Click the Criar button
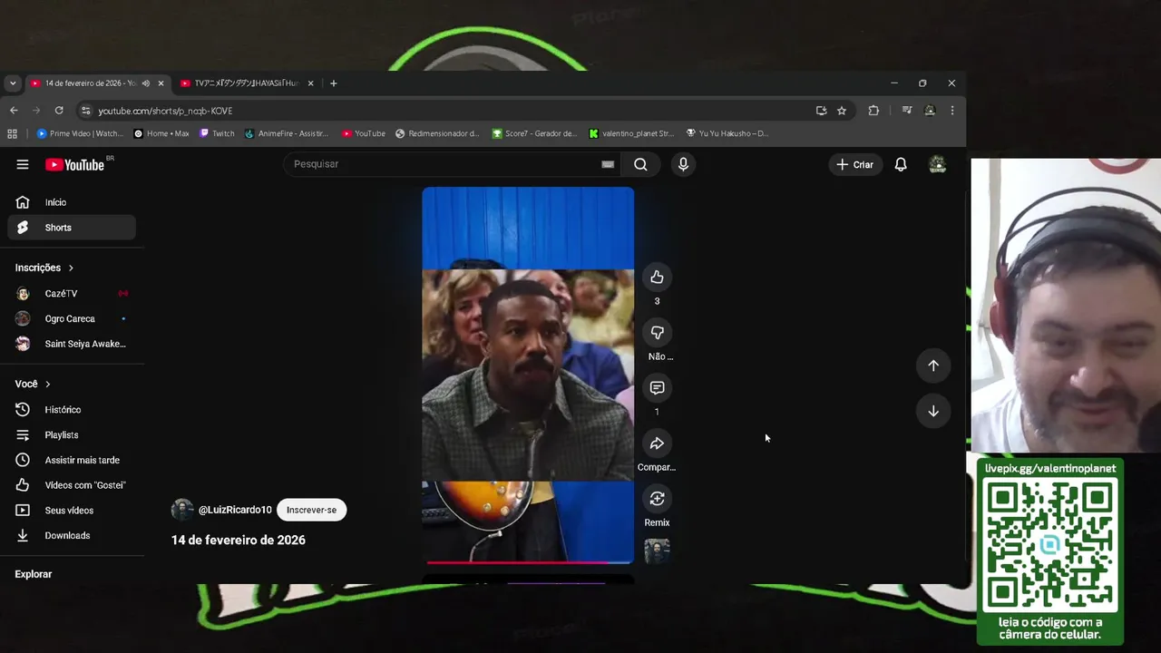1161x653 pixels. (854, 164)
